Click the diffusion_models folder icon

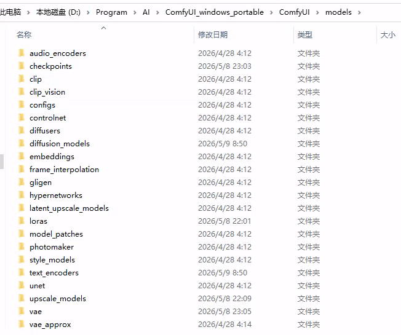(22, 143)
